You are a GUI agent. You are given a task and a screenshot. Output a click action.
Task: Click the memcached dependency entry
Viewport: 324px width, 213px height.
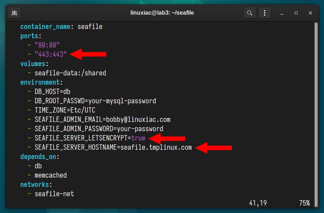[51, 175]
